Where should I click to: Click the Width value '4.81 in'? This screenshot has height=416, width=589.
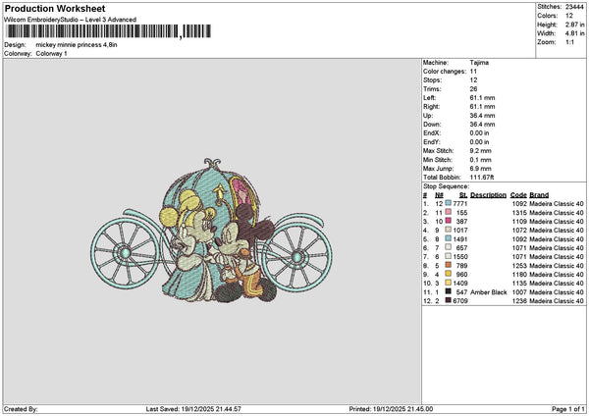pyautogui.click(x=574, y=33)
